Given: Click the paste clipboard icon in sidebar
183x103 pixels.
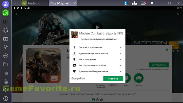Looking at the screenshot, I should pos(6,81).
